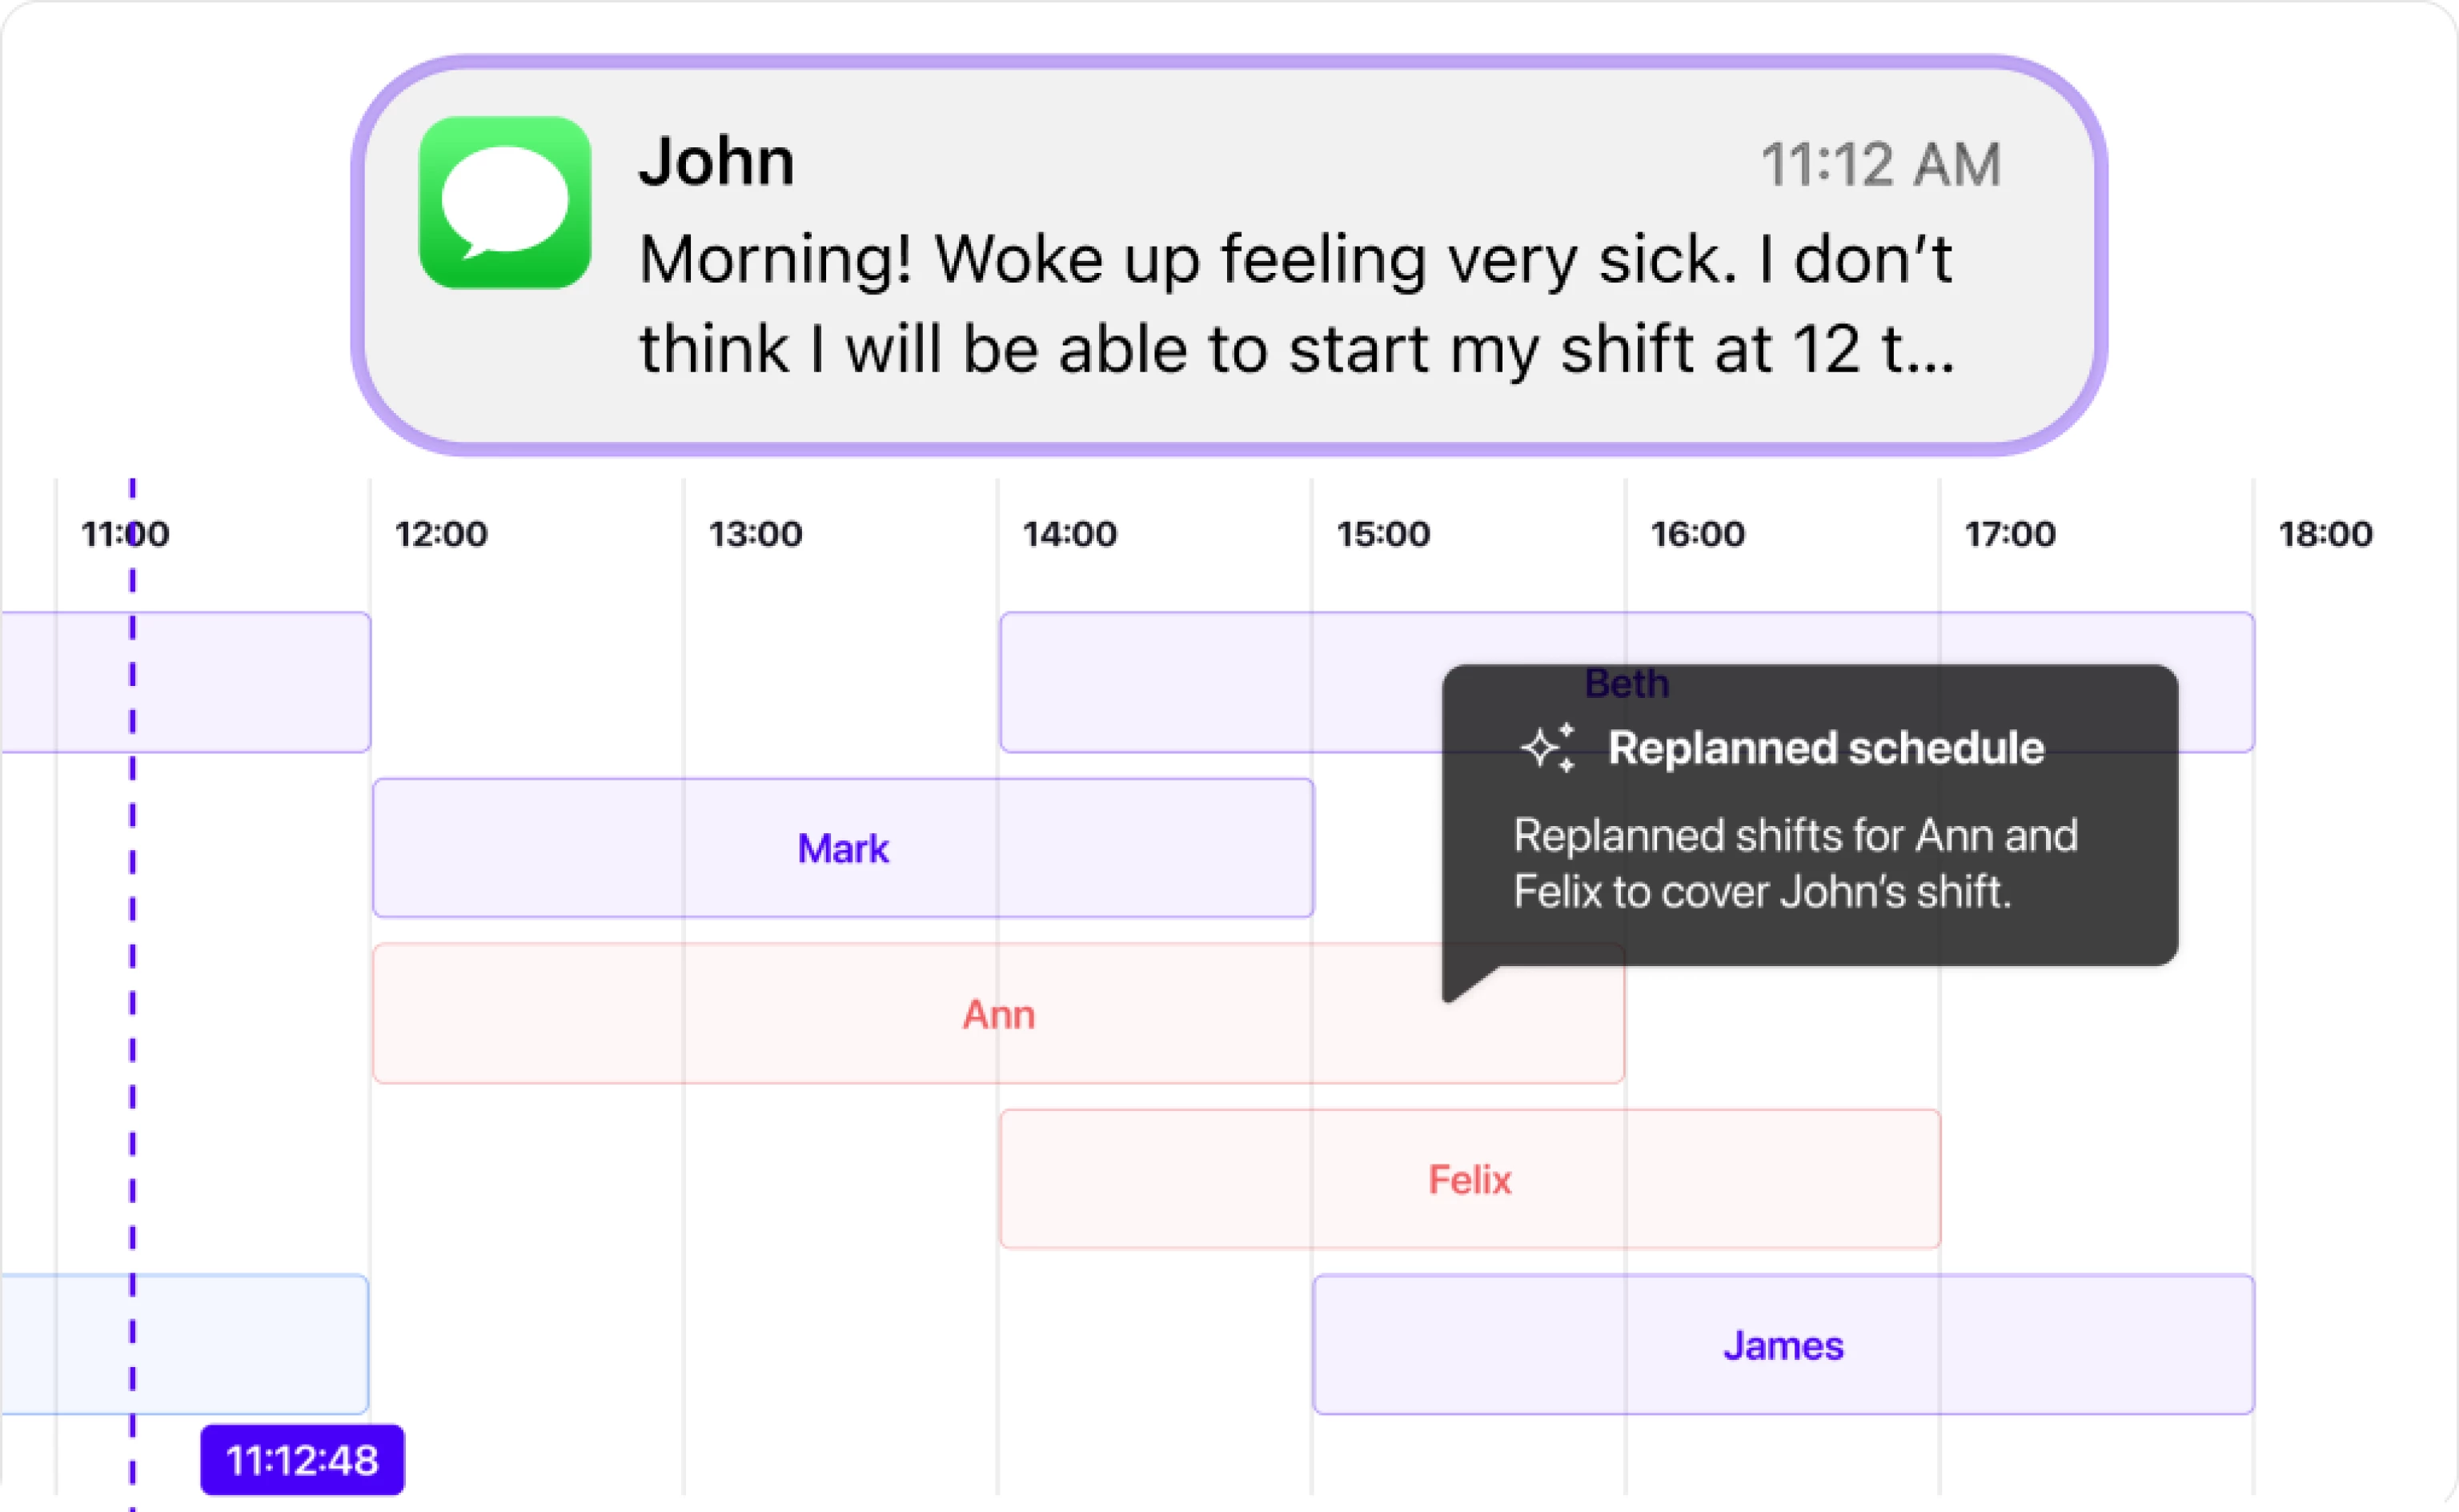The width and height of the screenshot is (2459, 1512).
Task: Select Felix's red shift block
Action: pyautogui.click(x=1468, y=1180)
